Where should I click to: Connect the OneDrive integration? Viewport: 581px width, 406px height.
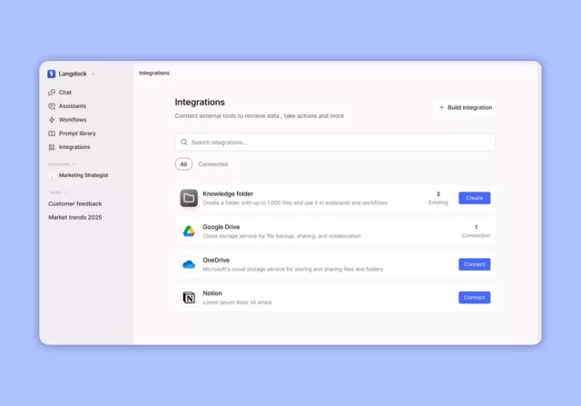coord(474,264)
